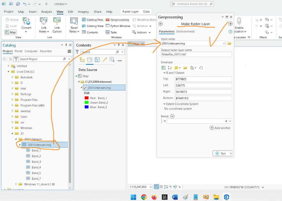Image resolution: width=282 pixels, height=201 pixels.
Task: Select List By Data Source icon
Action: (90, 60)
